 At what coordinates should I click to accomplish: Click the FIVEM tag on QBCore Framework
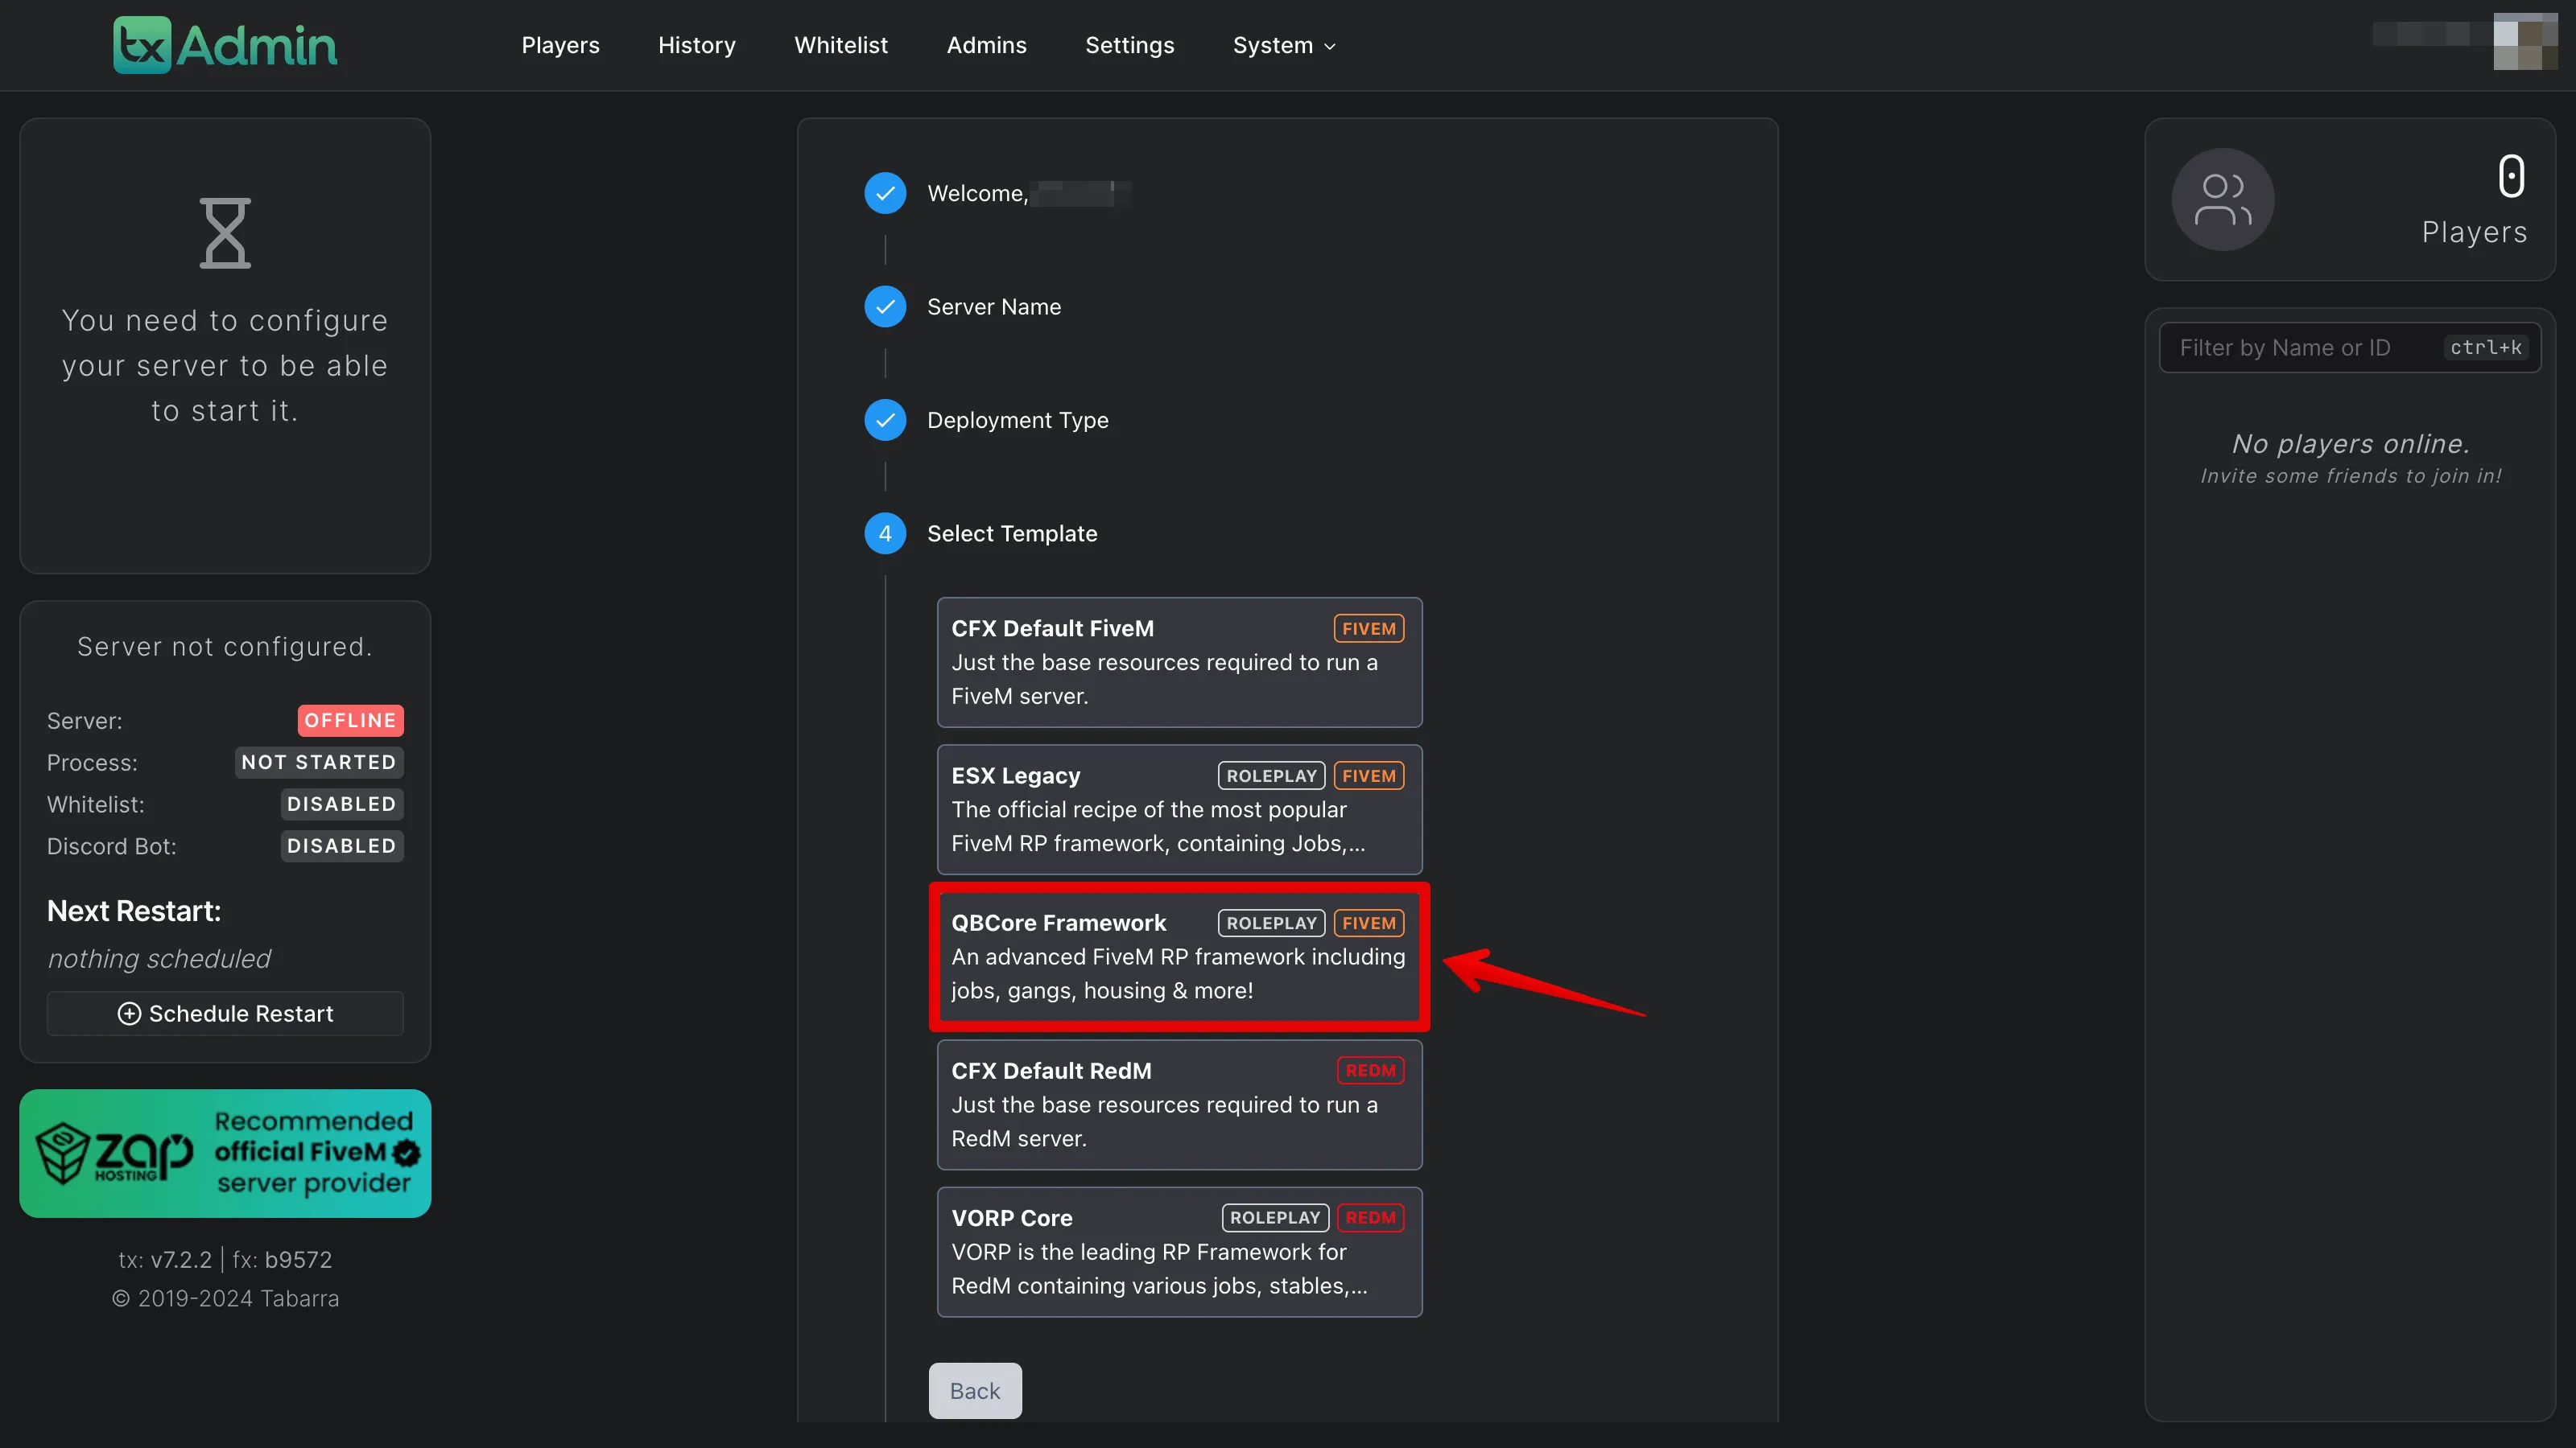(1368, 924)
